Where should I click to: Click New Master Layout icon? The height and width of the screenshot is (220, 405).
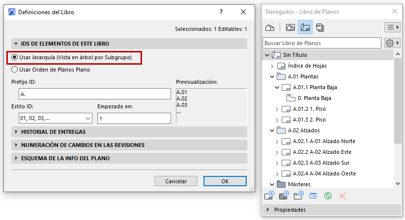click(x=284, y=196)
